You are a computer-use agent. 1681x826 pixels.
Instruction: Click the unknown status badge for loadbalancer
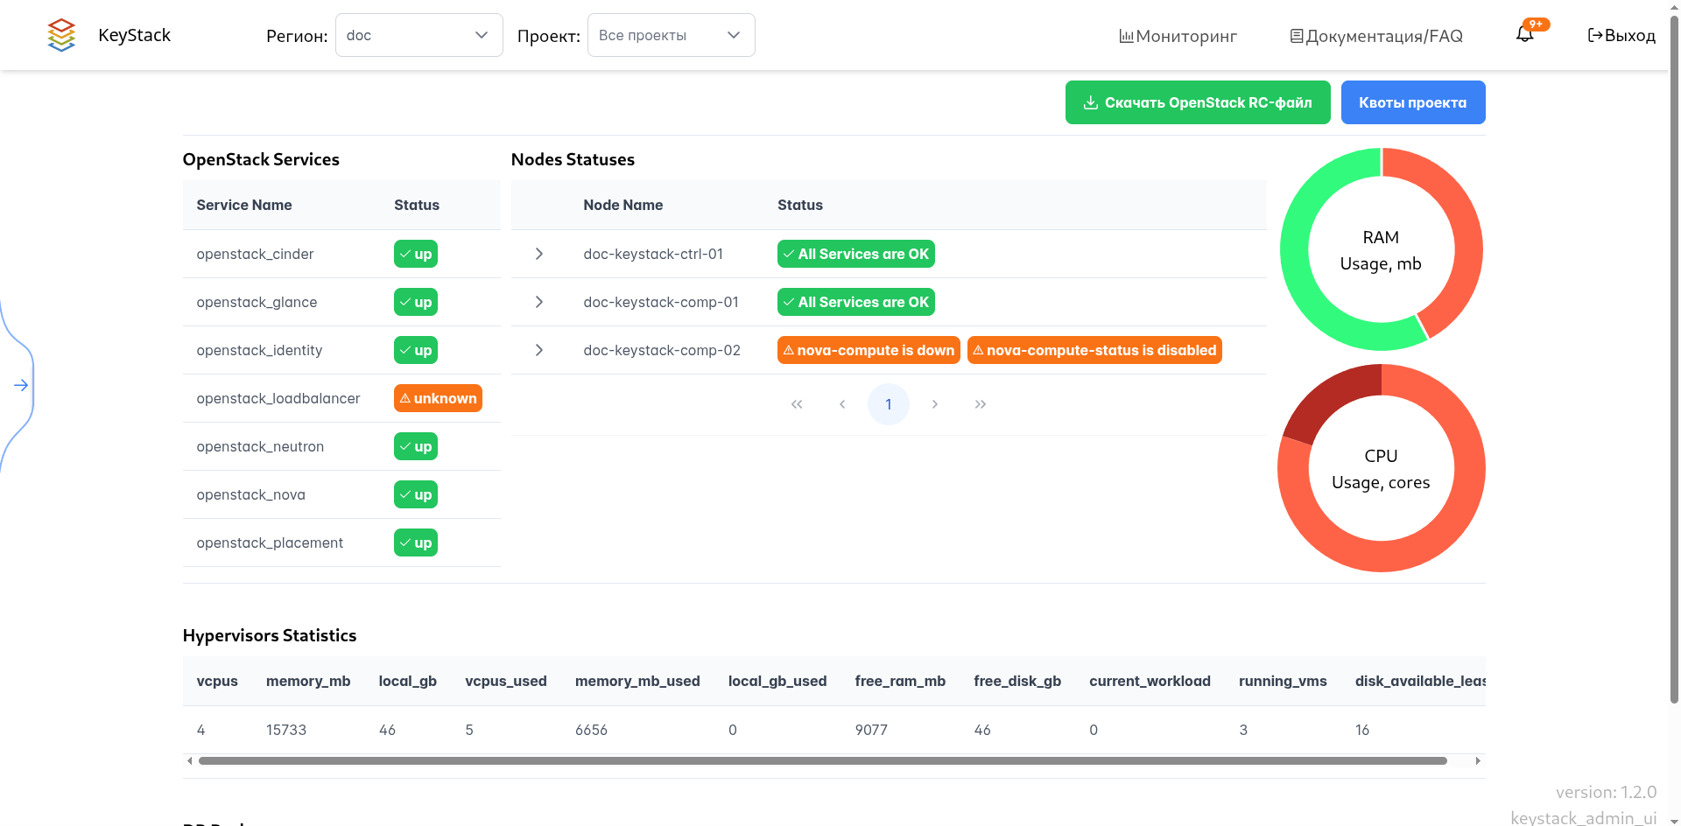[438, 398]
